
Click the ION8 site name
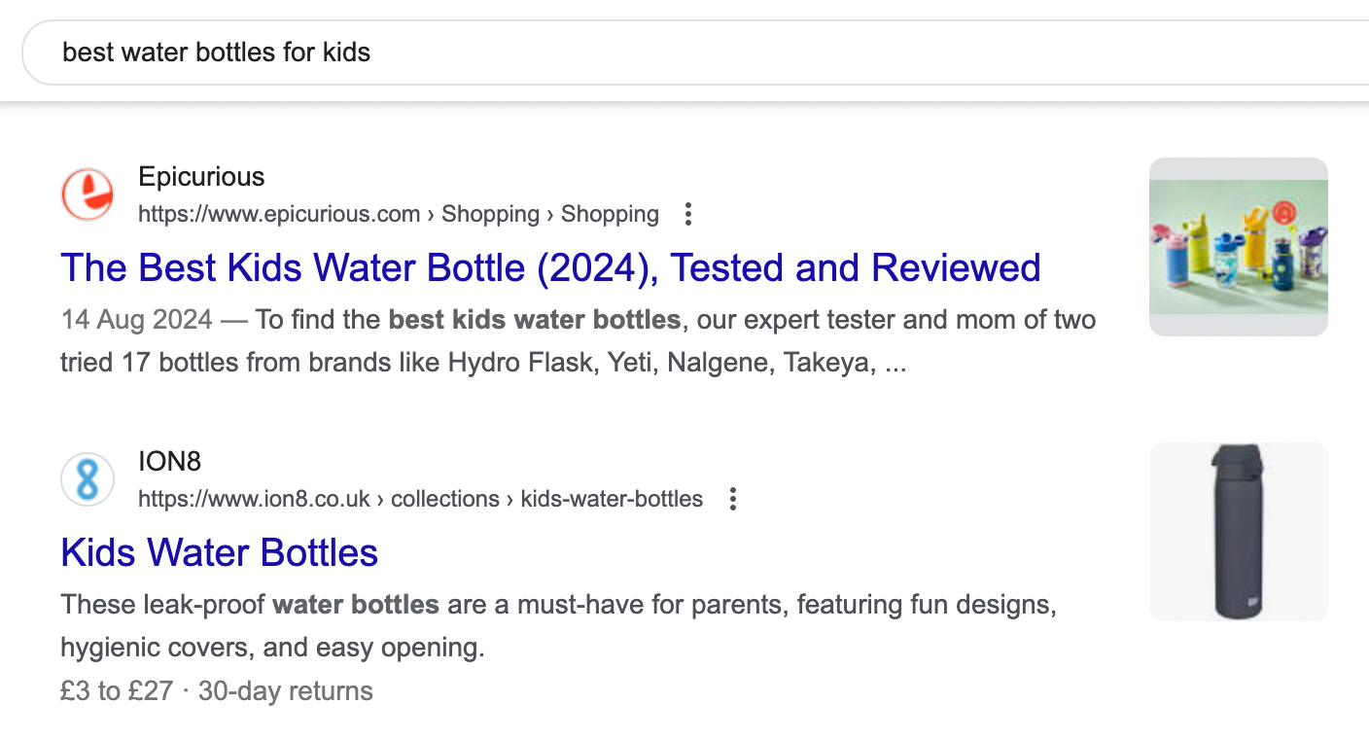(x=169, y=462)
